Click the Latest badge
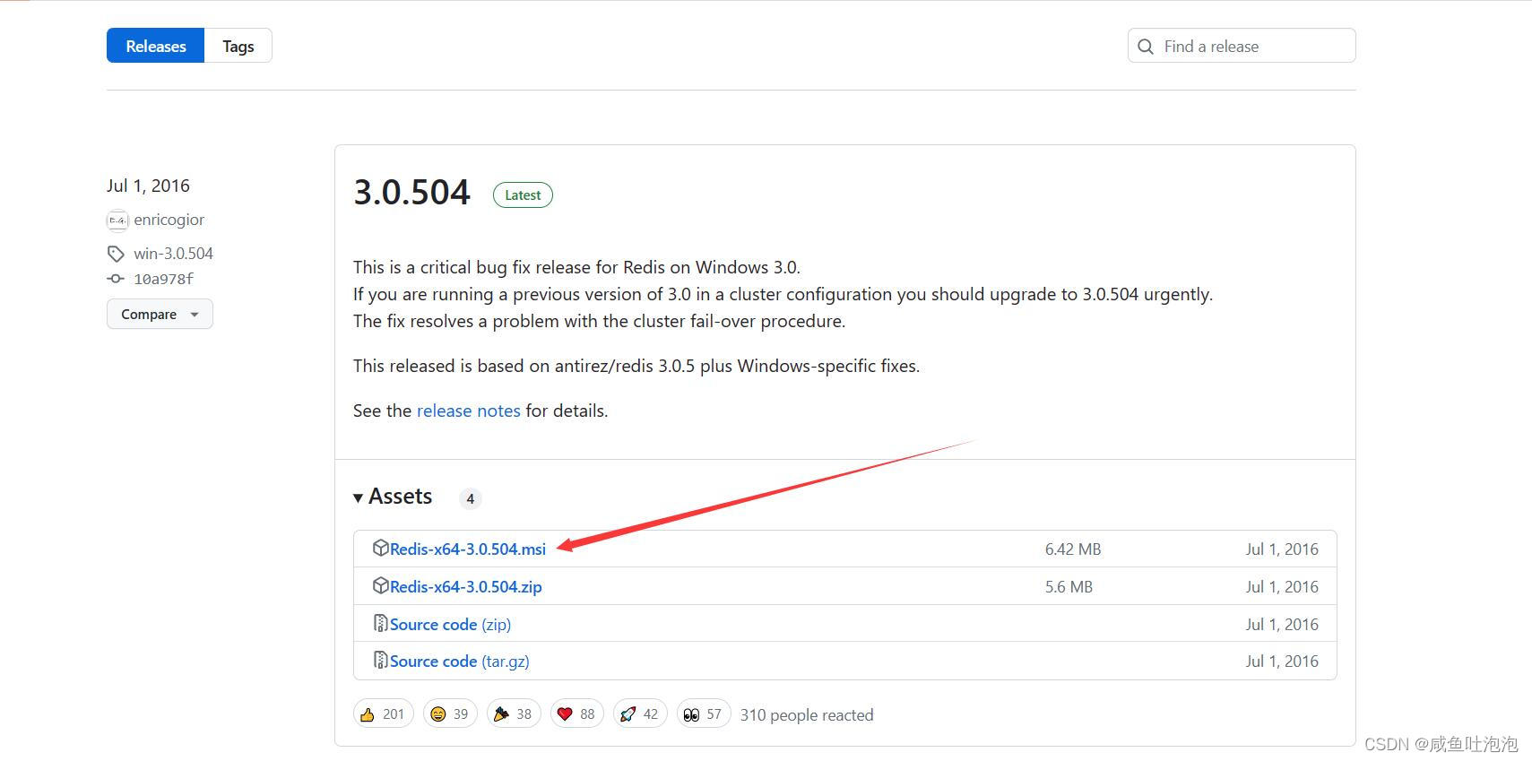Image resolution: width=1532 pixels, height=761 pixels. point(523,195)
